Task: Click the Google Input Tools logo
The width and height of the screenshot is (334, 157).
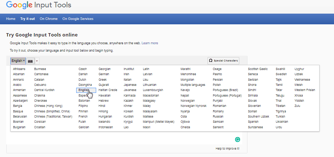Action: click(38, 5)
